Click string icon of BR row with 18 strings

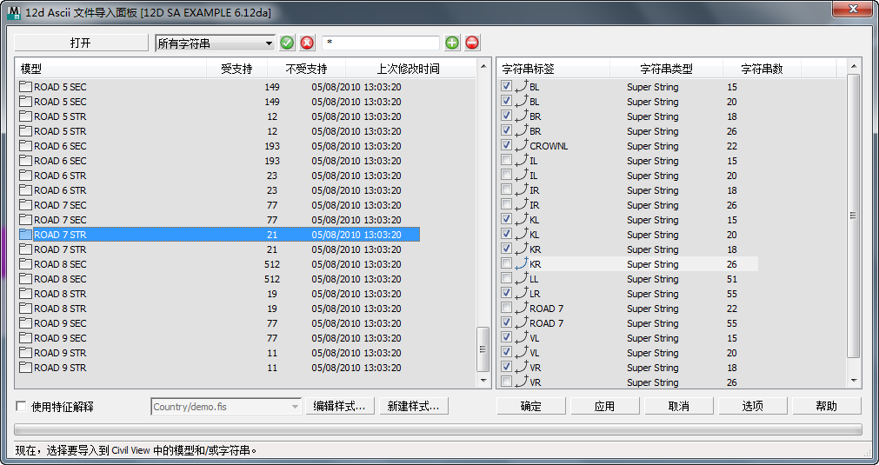pyautogui.click(x=522, y=116)
